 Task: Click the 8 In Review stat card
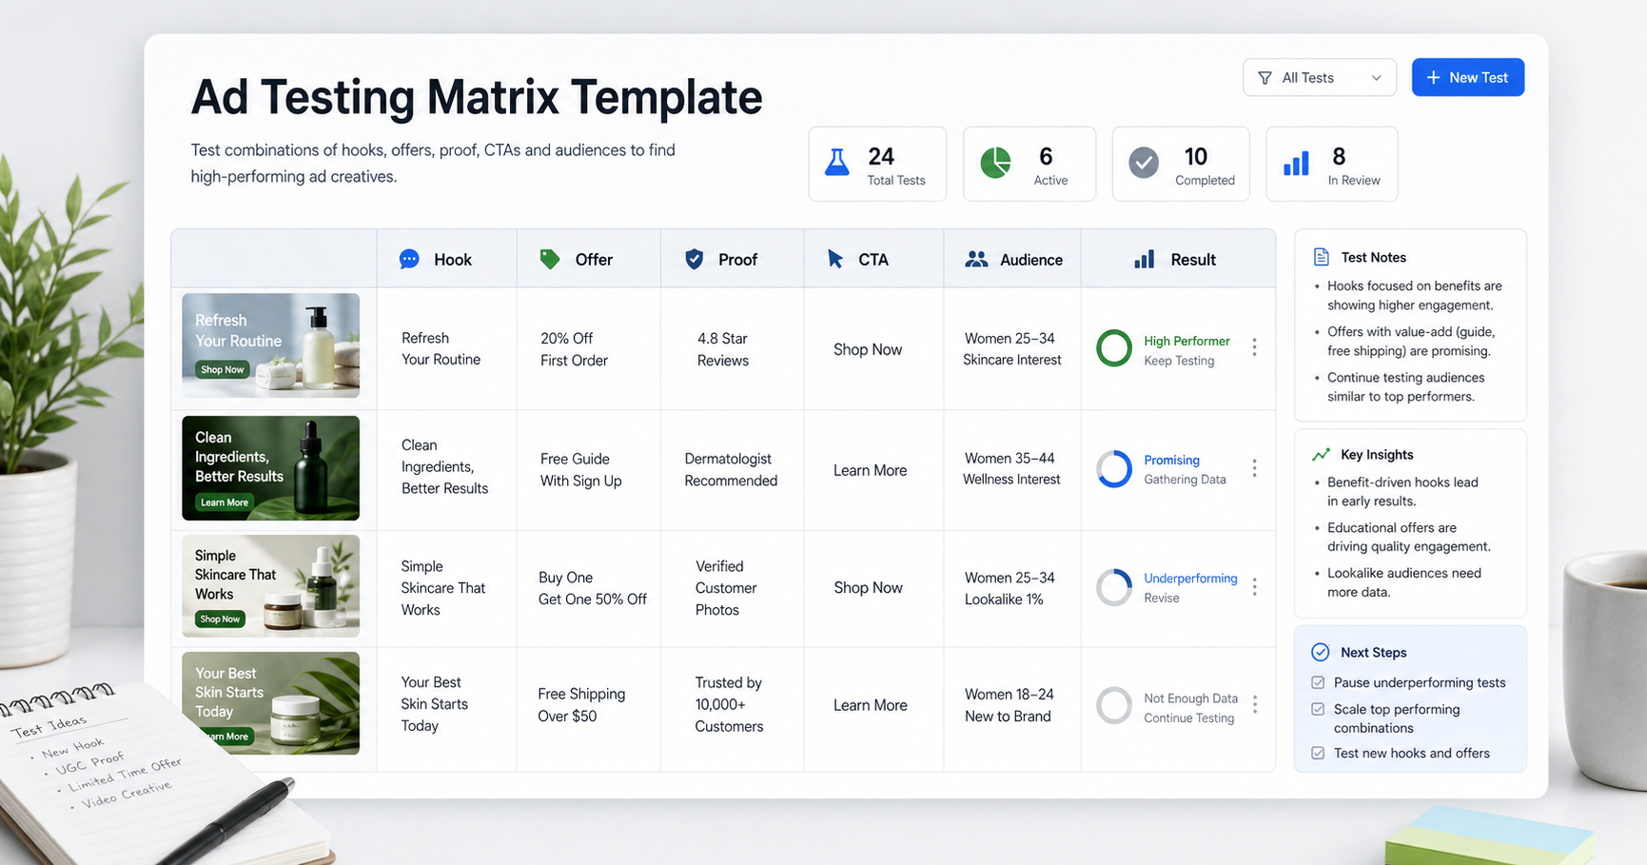[x=1332, y=164]
